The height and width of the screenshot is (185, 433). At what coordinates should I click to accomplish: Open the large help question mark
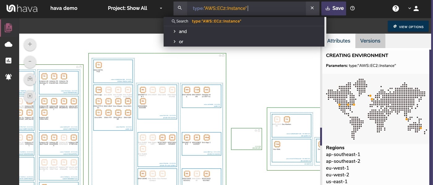tap(396, 8)
